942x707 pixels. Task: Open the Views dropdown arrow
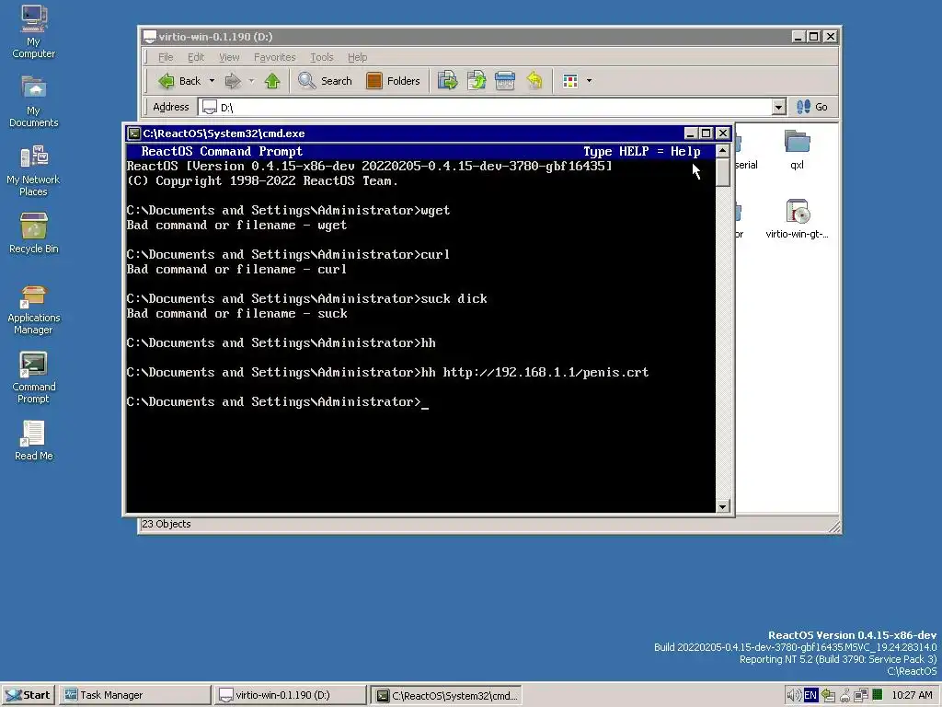coord(590,81)
